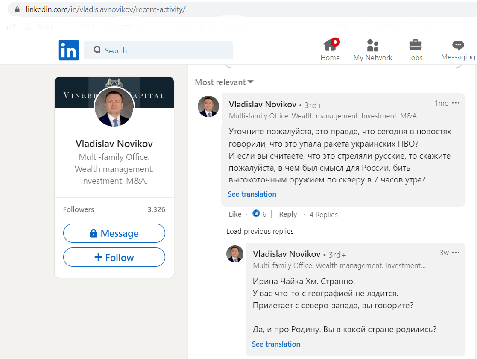Open options menu on the 1mo comment
Screen dimensions: 477x359
click(455, 103)
